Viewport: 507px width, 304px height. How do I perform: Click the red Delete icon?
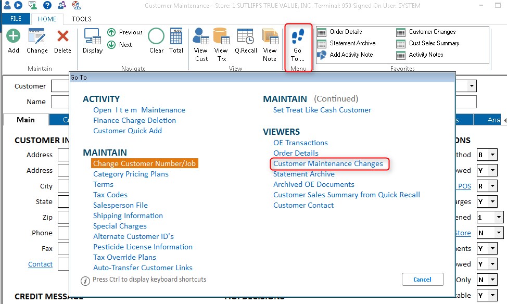tap(62, 37)
